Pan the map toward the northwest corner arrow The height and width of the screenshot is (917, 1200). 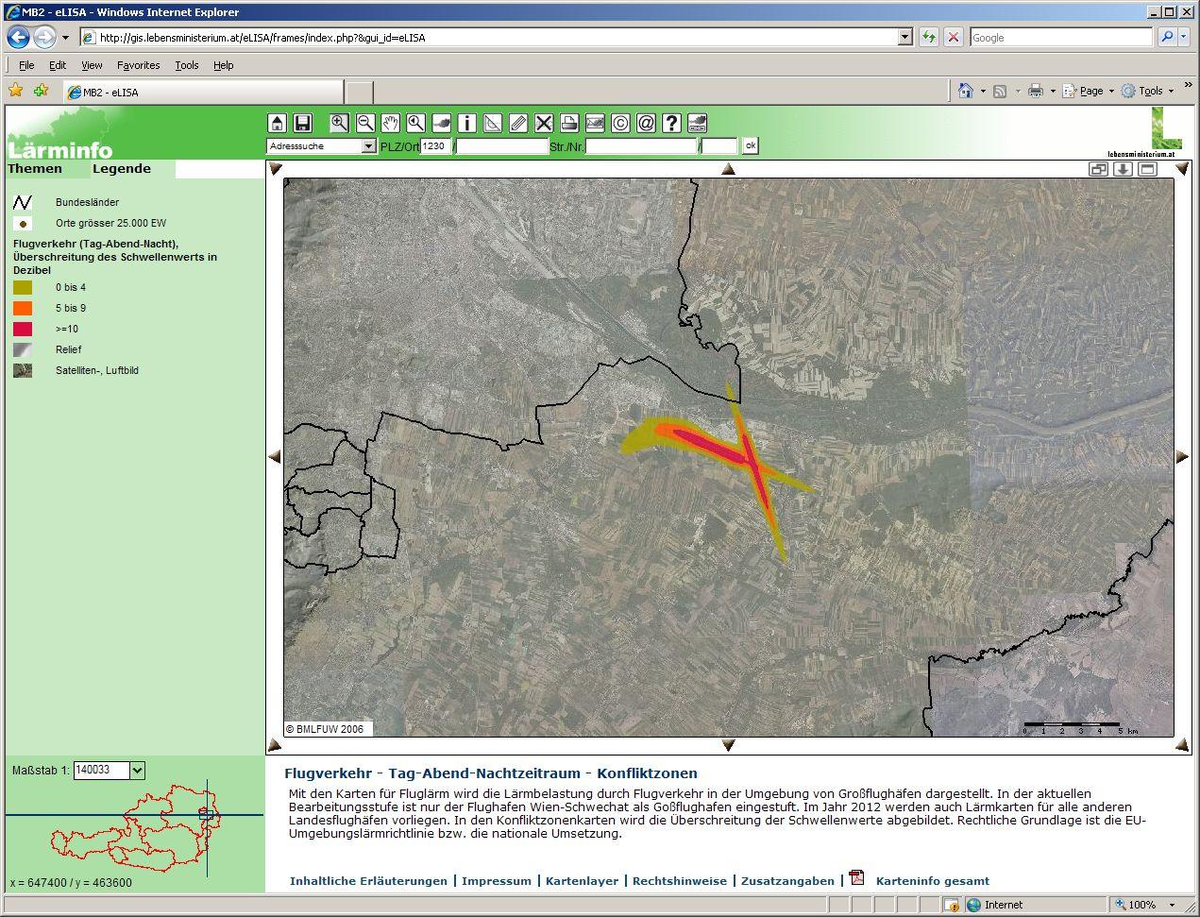pos(275,169)
